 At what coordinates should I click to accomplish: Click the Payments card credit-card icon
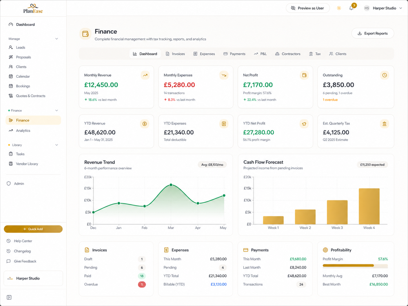[246, 250]
